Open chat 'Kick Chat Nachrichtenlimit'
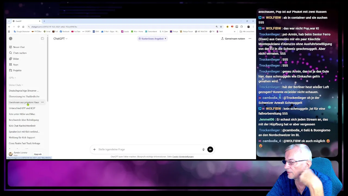Screen dimensions: 348x196 pos(22,126)
